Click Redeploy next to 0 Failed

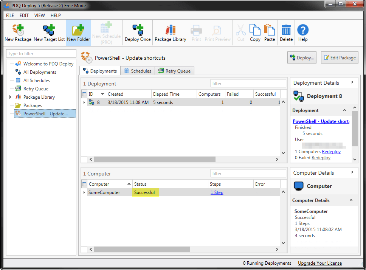point(321,158)
